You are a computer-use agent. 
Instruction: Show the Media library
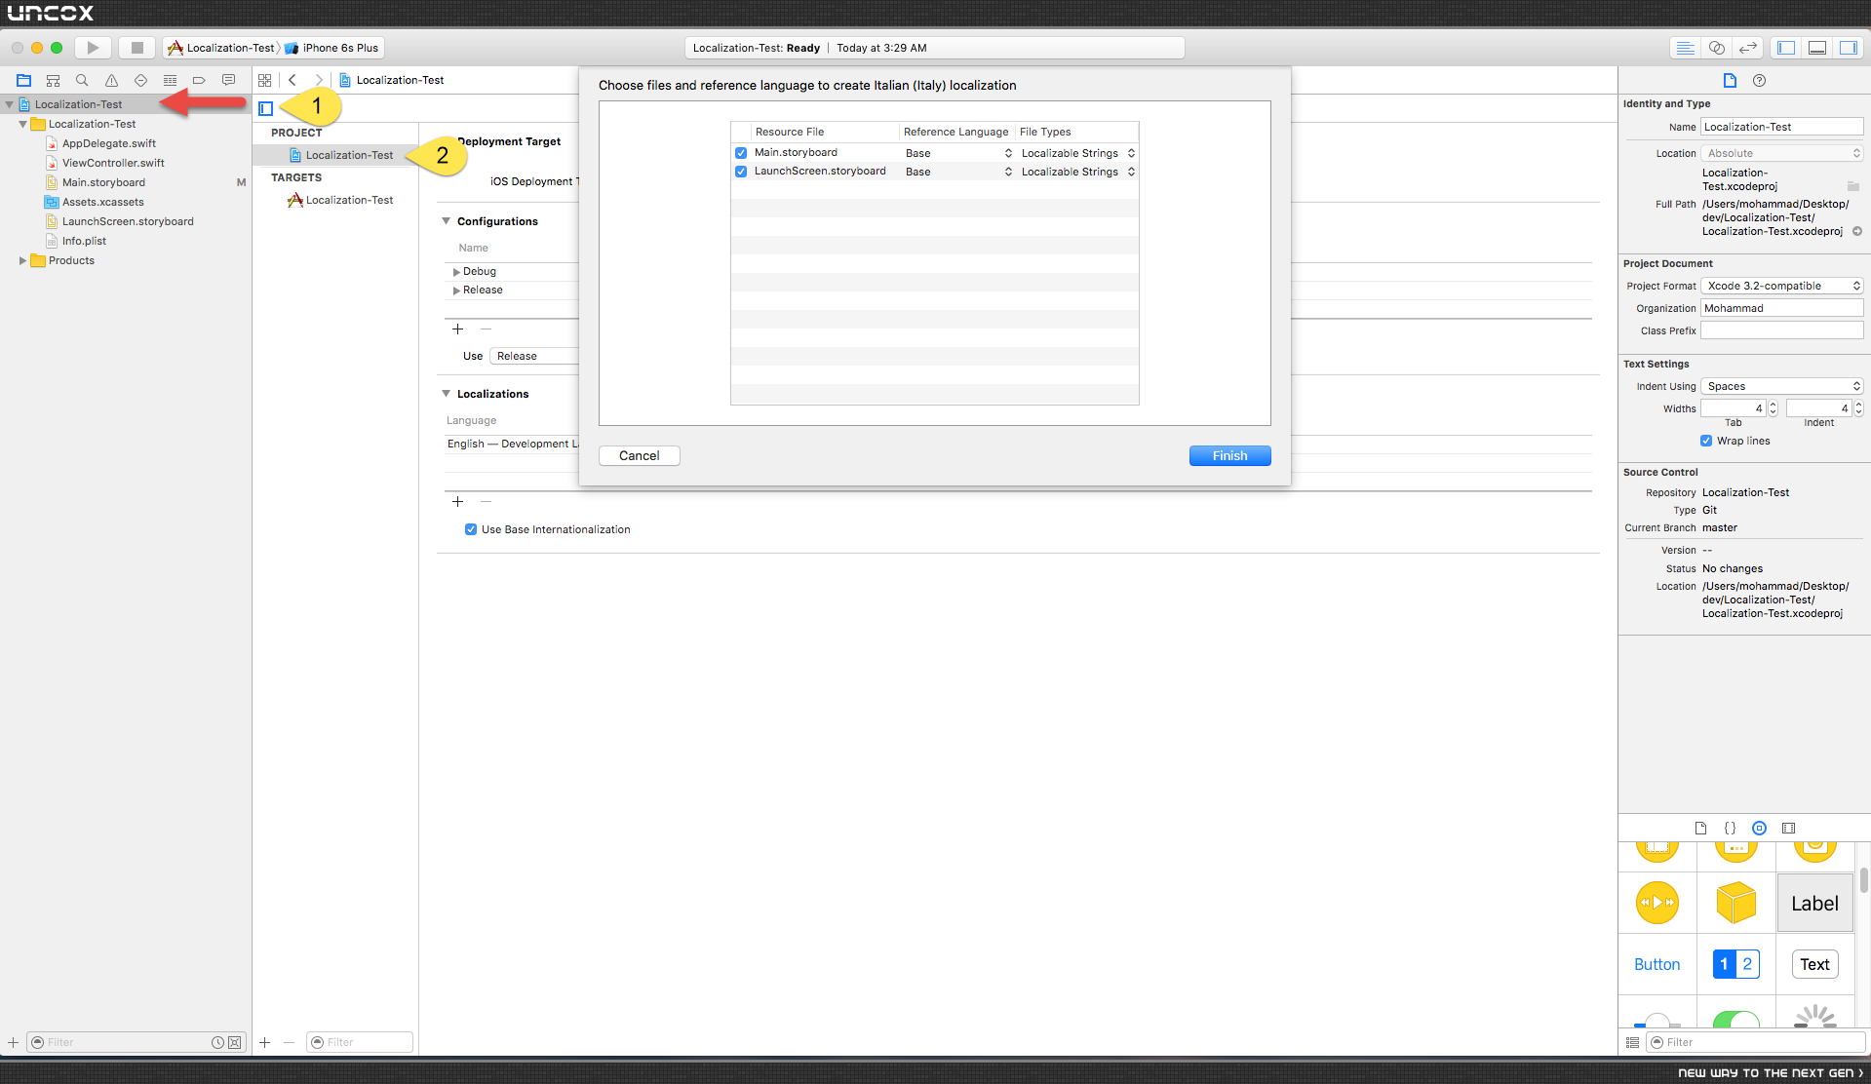pos(1788,828)
